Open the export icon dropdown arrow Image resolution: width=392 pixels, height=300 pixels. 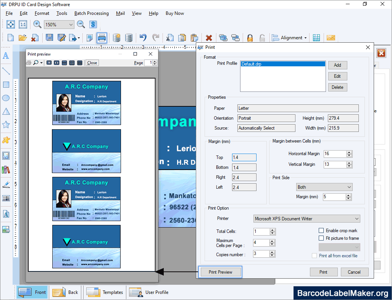click(x=79, y=38)
